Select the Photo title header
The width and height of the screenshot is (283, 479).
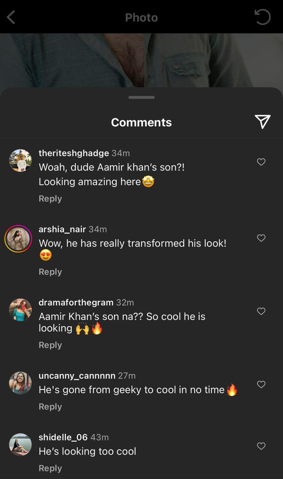[141, 18]
